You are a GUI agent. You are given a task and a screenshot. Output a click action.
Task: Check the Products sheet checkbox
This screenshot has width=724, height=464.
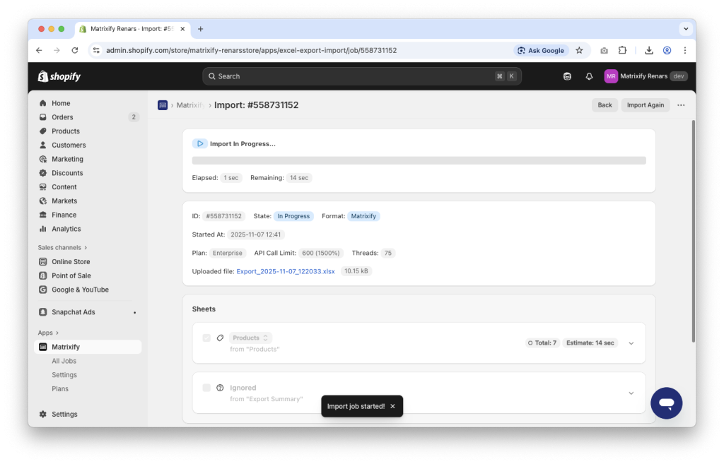point(206,338)
